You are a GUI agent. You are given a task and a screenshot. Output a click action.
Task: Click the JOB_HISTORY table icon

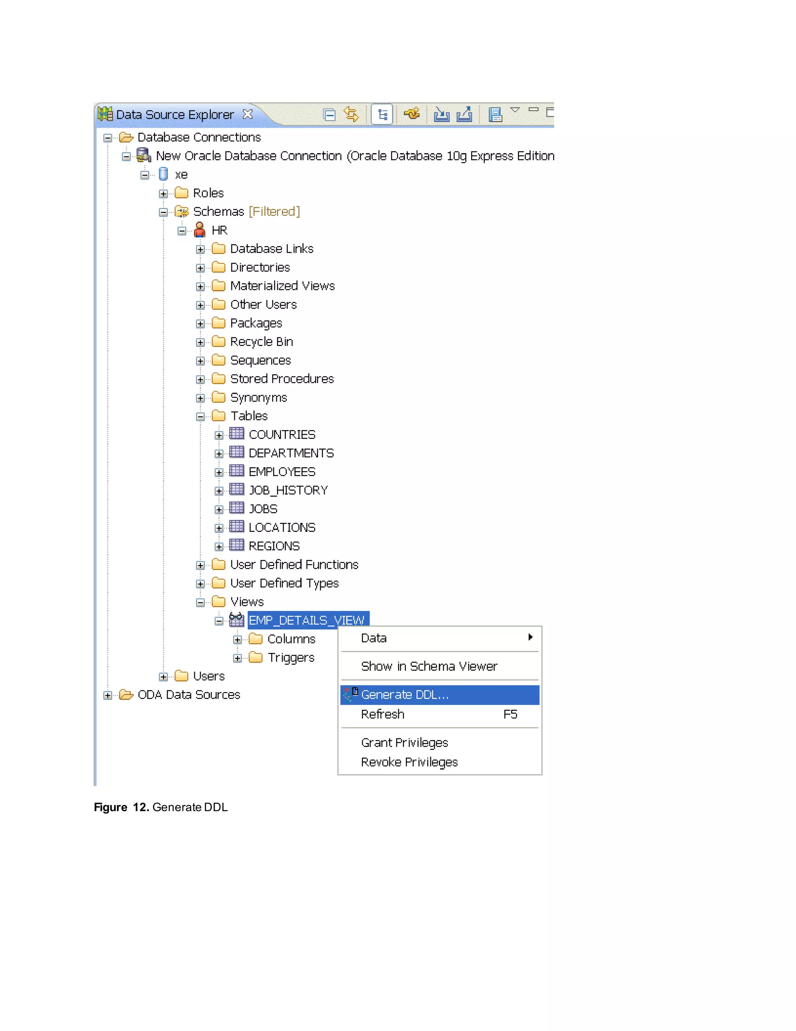(x=237, y=489)
